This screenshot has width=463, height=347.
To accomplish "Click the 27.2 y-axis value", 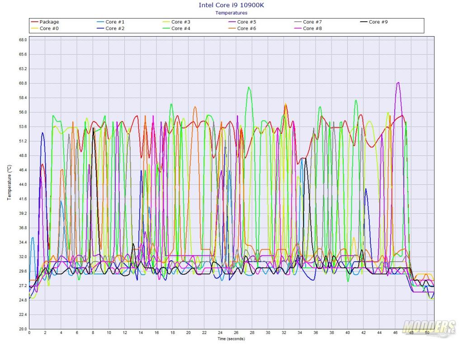I will pos(23,286).
